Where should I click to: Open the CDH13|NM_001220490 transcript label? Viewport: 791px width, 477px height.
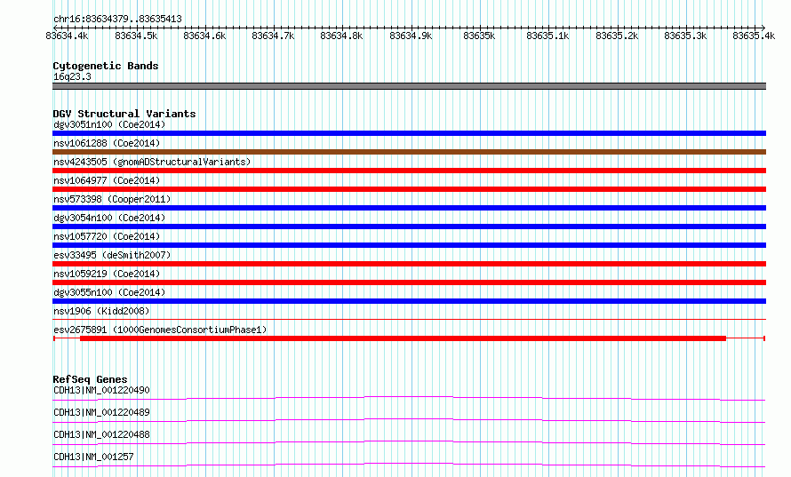pyautogui.click(x=101, y=390)
